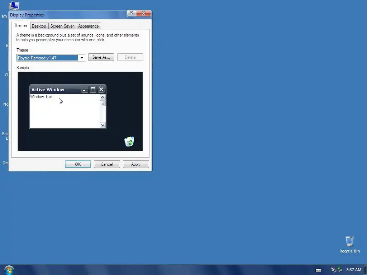Click the help question mark button
Viewport: 367px width, 275px height.
(131, 13)
